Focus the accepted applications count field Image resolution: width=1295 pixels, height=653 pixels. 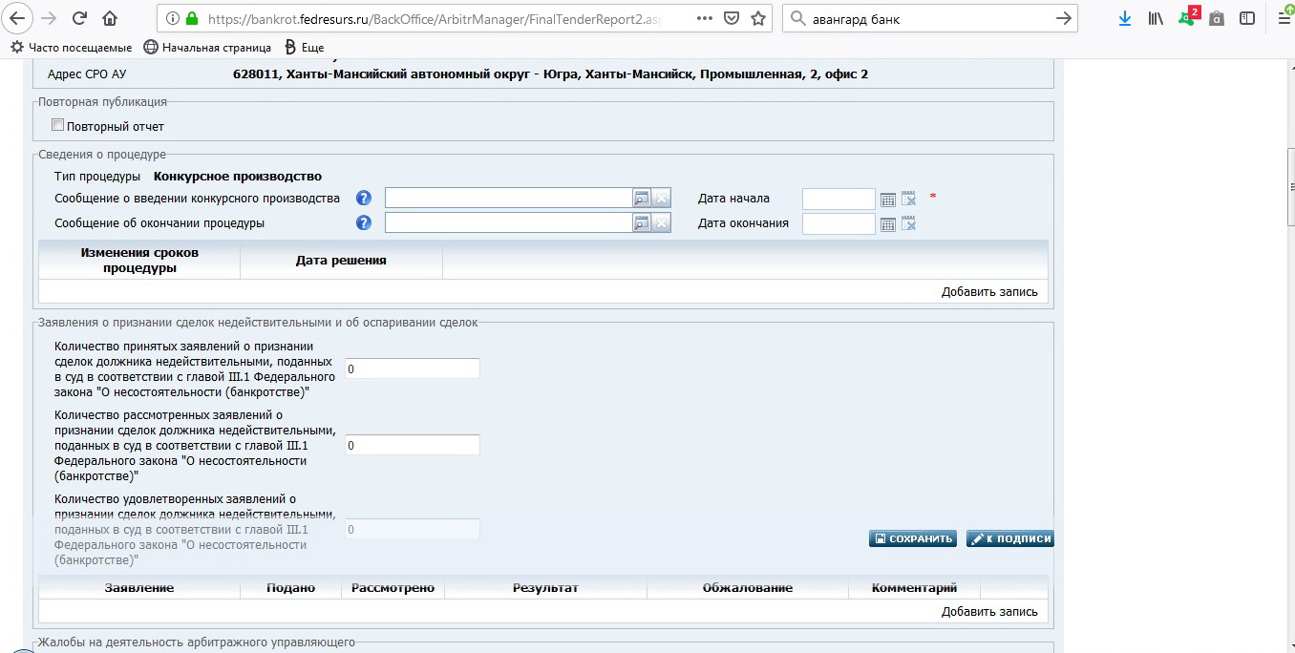[x=412, y=369]
